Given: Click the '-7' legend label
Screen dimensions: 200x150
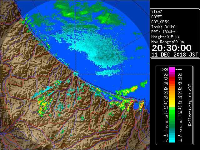Looking at the screenshot, I should (x=166, y=140).
